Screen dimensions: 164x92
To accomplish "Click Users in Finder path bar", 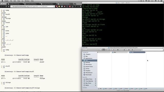I will [x=105, y=89].
